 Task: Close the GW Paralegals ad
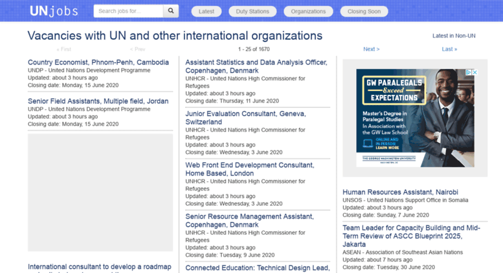[475, 72]
